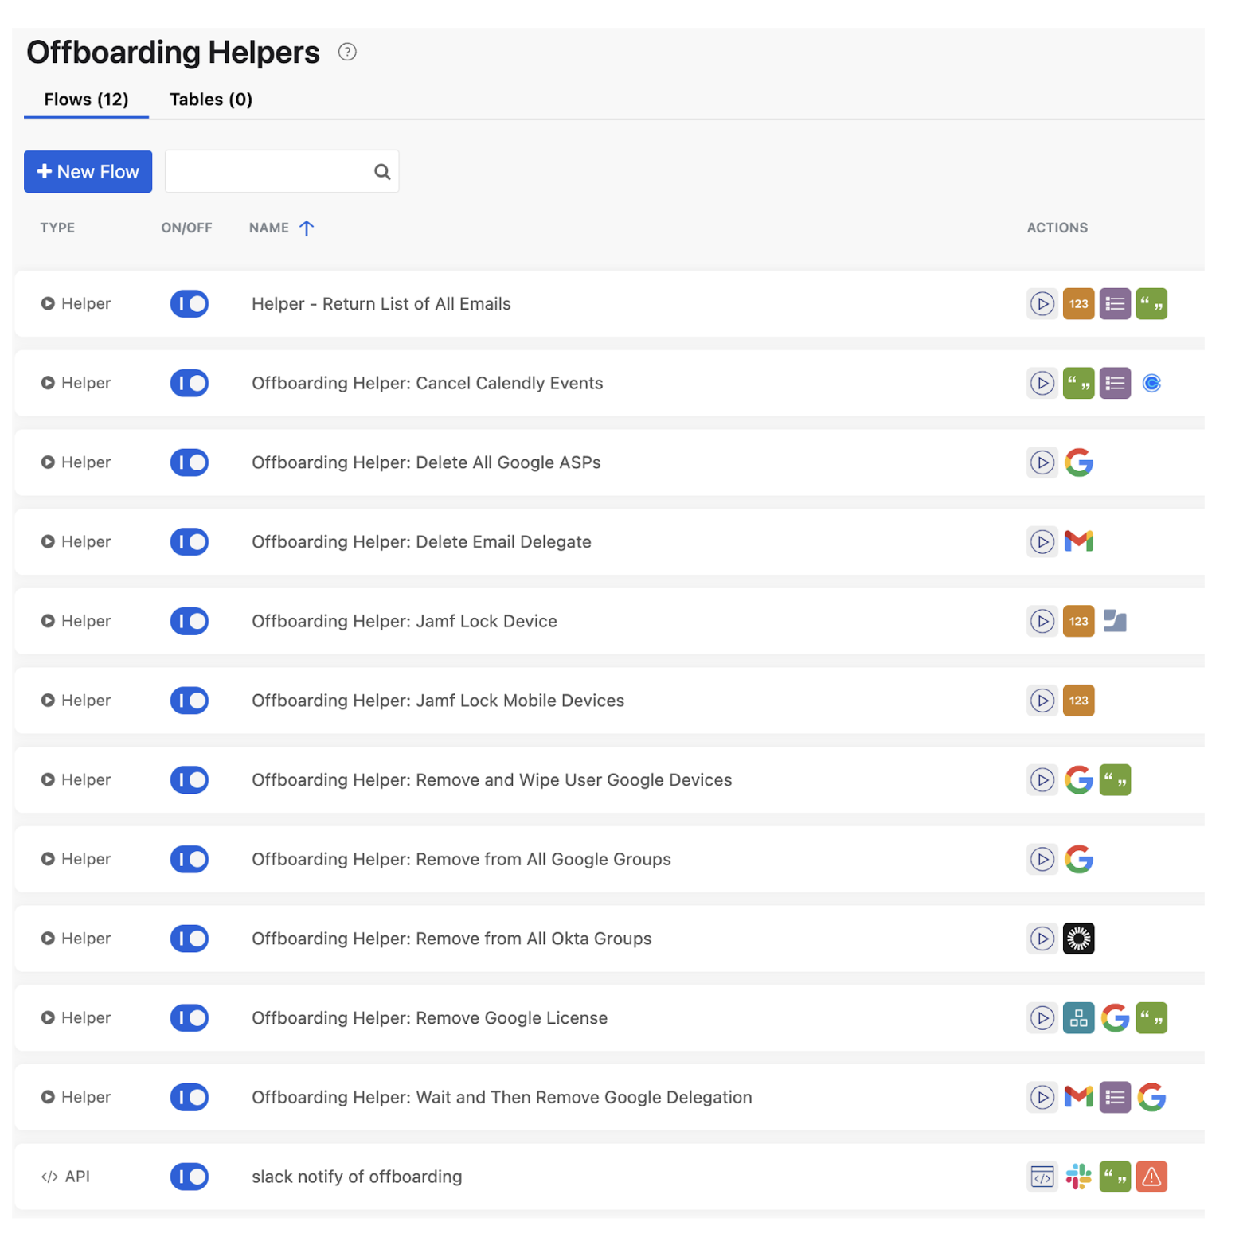Click the warning icon on slack notify row

tap(1151, 1176)
